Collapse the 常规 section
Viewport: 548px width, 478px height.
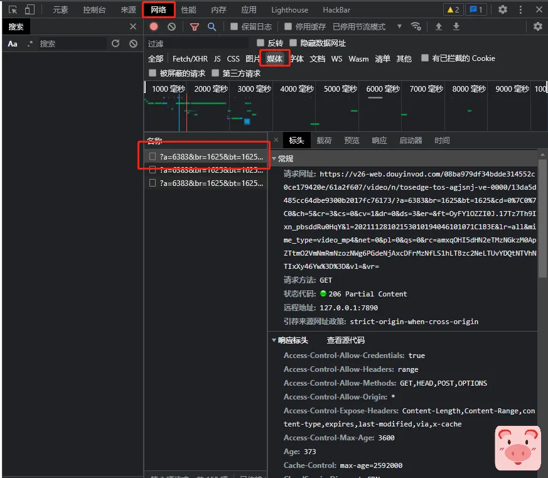(274, 159)
